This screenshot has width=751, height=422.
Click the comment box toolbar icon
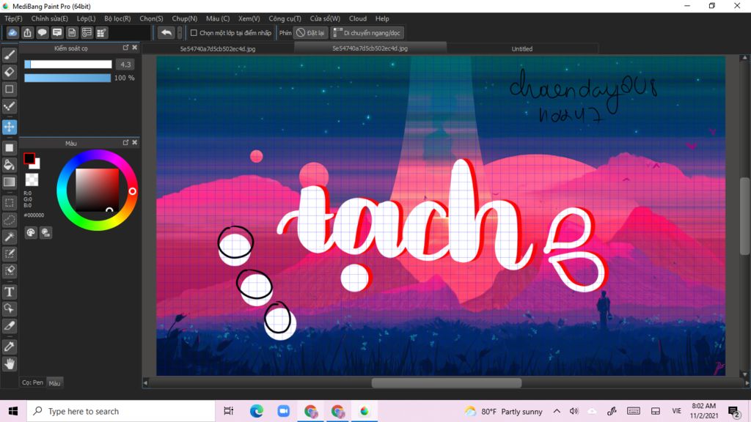57,32
